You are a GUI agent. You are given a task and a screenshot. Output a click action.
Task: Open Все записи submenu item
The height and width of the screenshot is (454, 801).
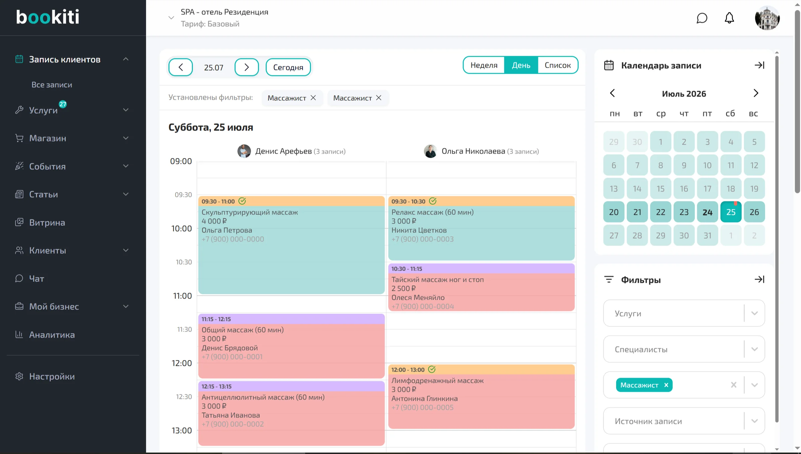click(52, 85)
